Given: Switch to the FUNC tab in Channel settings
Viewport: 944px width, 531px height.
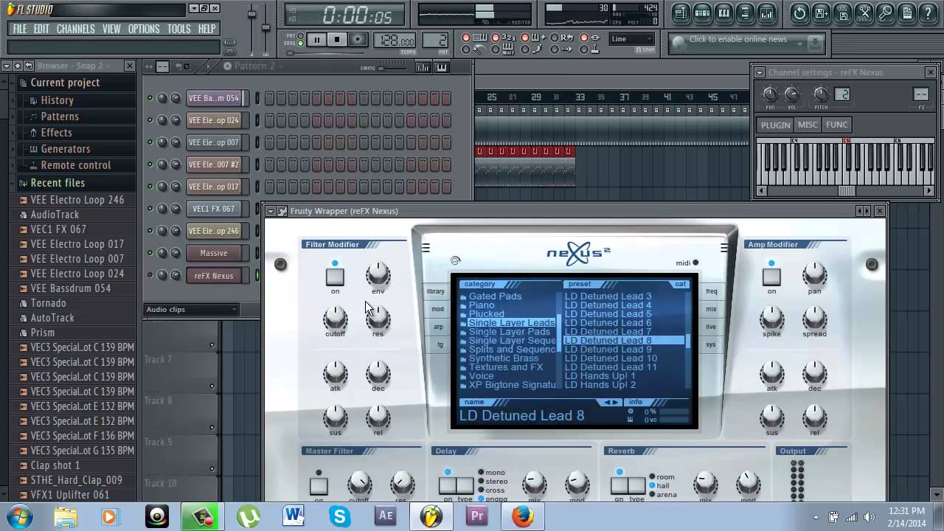Looking at the screenshot, I should click(837, 125).
